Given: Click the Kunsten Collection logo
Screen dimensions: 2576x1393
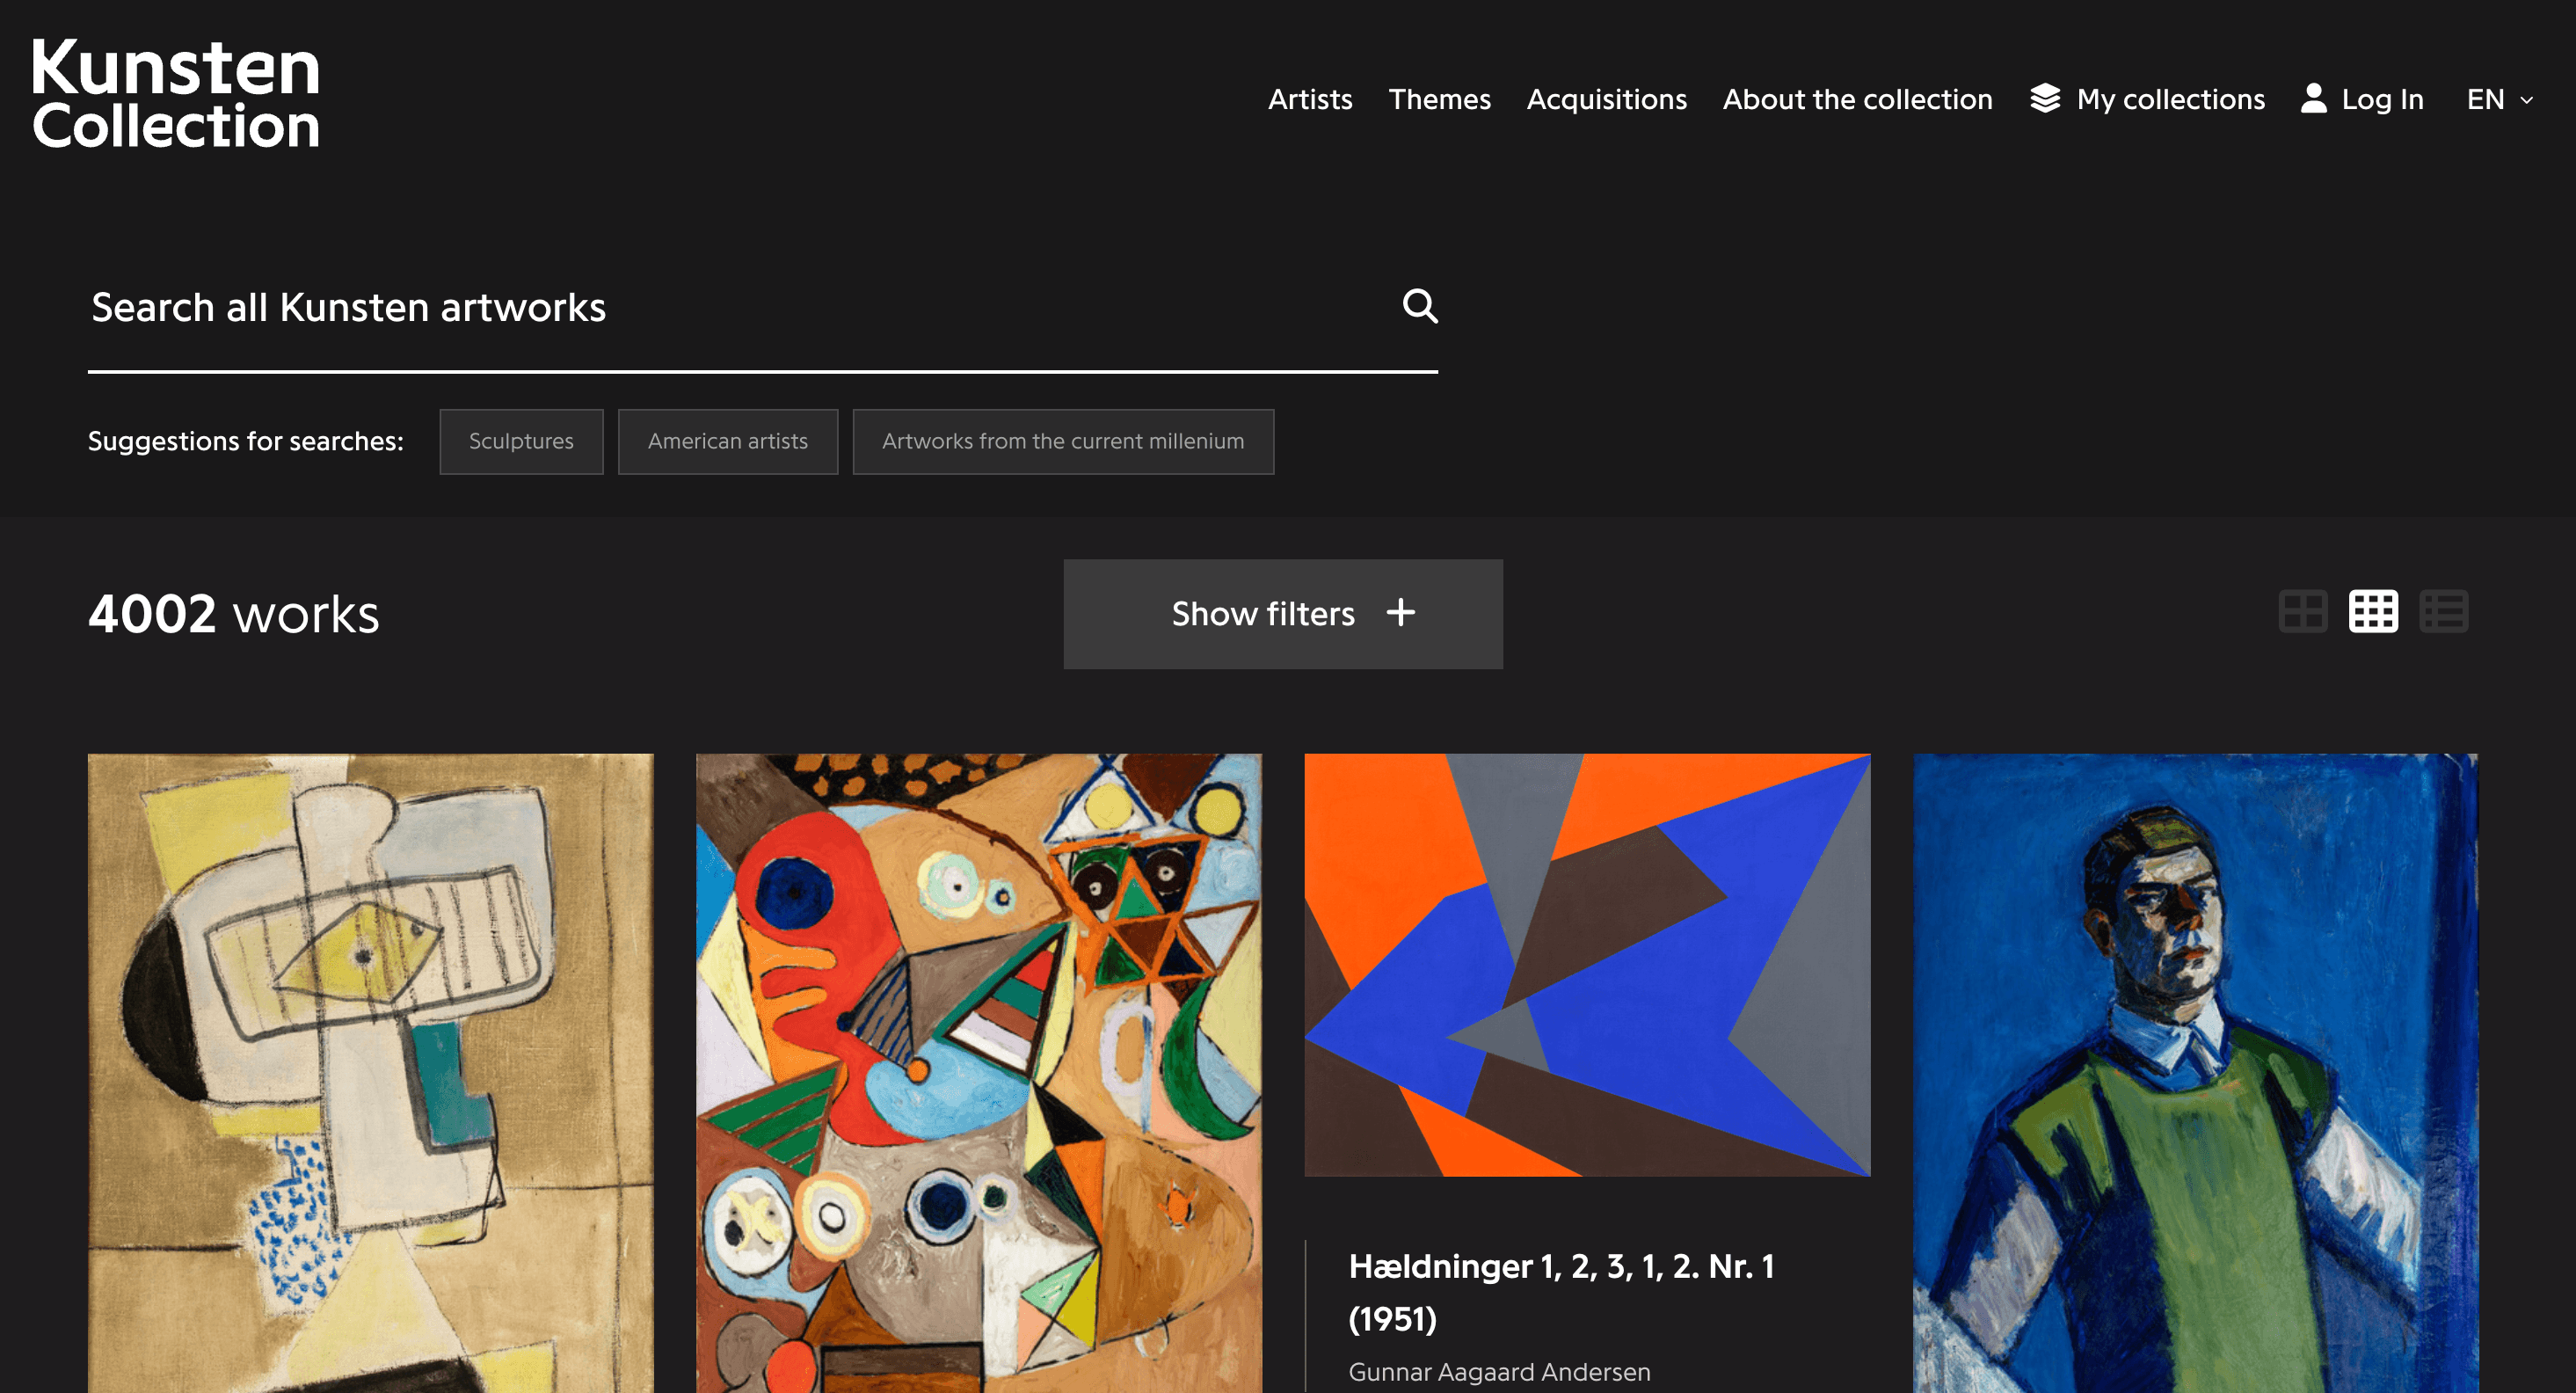Looking at the screenshot, I should 176,94.
